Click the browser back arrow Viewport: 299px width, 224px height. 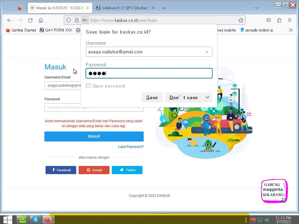pos(9,20)
